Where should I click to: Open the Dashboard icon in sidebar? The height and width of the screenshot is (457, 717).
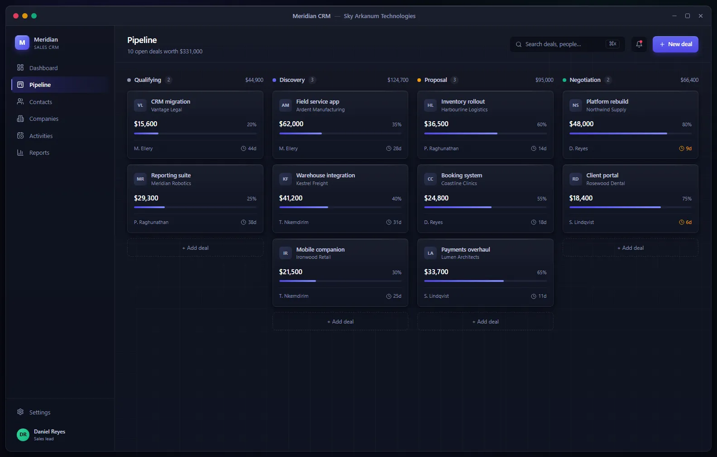point(20,67)
